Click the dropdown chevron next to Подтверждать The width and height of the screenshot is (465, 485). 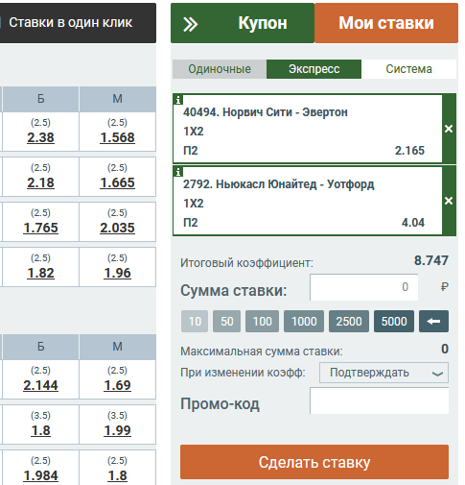[x=437, y=374]
